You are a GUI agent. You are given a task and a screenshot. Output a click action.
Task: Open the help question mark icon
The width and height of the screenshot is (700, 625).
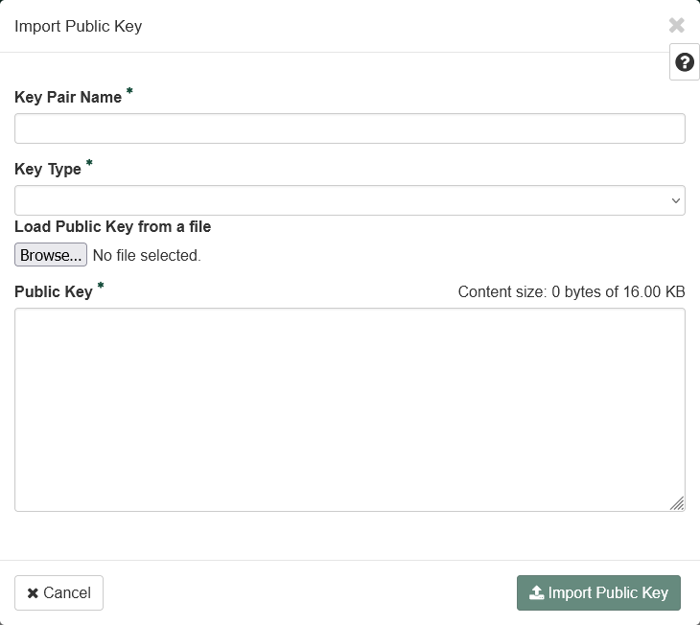coord(685,62)
